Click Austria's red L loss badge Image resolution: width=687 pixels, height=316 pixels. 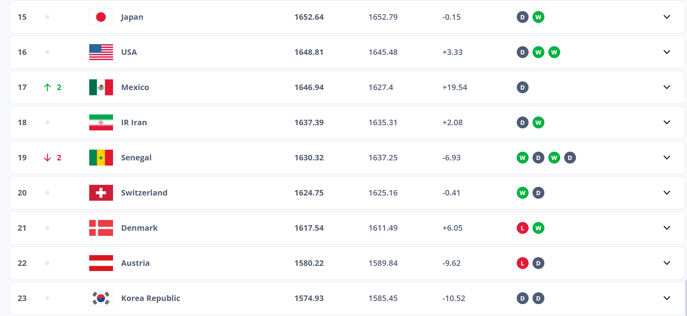522,263
